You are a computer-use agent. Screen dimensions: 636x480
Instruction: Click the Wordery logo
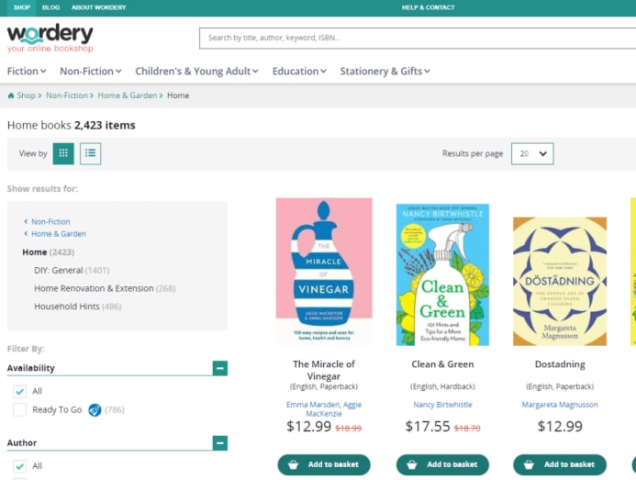click(x=50, y=38)
